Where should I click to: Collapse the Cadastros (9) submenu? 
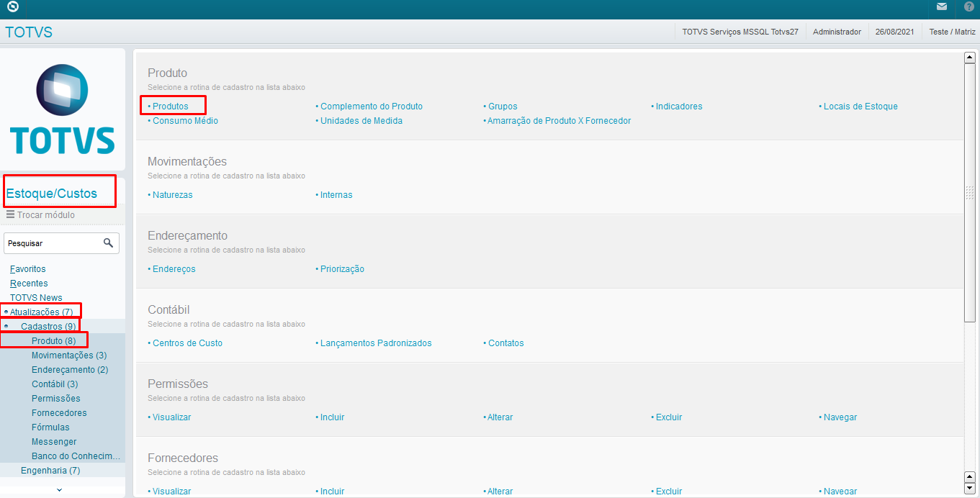[x=6, y=326]
